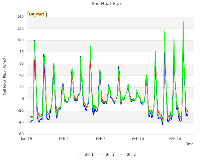Image resolution: width=214 pixels, height=161 pixels.
Task: Click the 140 y-axis tick label
Action: click(20, 17)
